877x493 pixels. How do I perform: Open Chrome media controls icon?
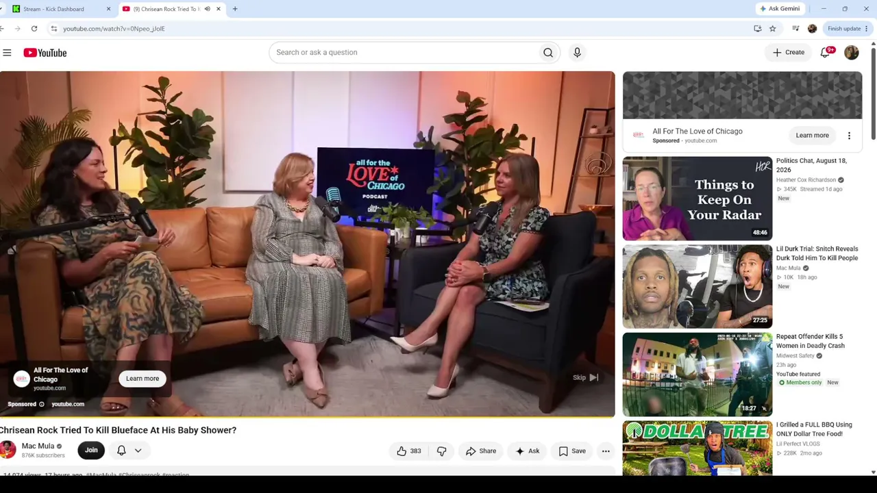[795, 29]
